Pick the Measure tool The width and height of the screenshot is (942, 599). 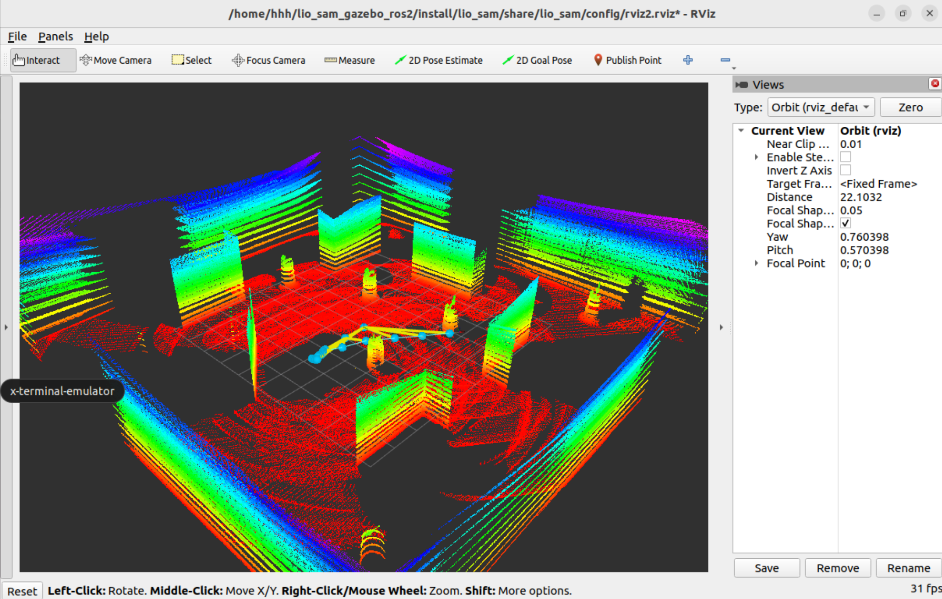(x=349, y=60)
